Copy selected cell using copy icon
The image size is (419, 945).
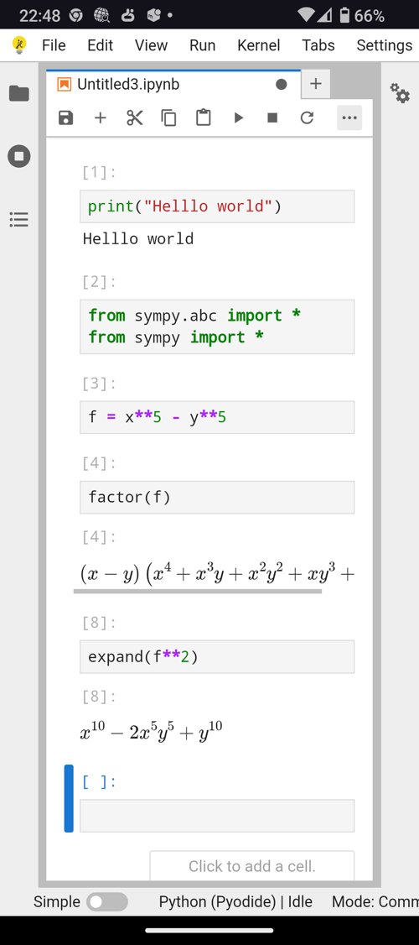(169, 117)
